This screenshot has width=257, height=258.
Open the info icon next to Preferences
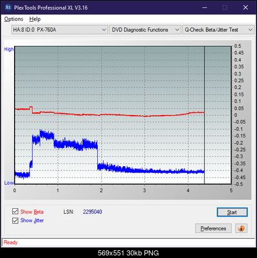[241, 229]
